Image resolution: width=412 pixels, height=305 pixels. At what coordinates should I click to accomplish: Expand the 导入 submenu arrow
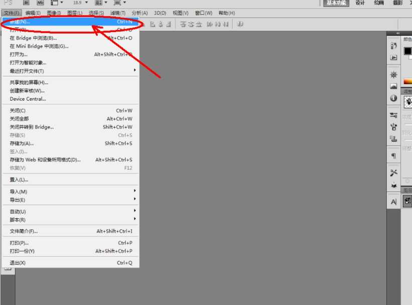pyautogui.click(x=134, y=191)
